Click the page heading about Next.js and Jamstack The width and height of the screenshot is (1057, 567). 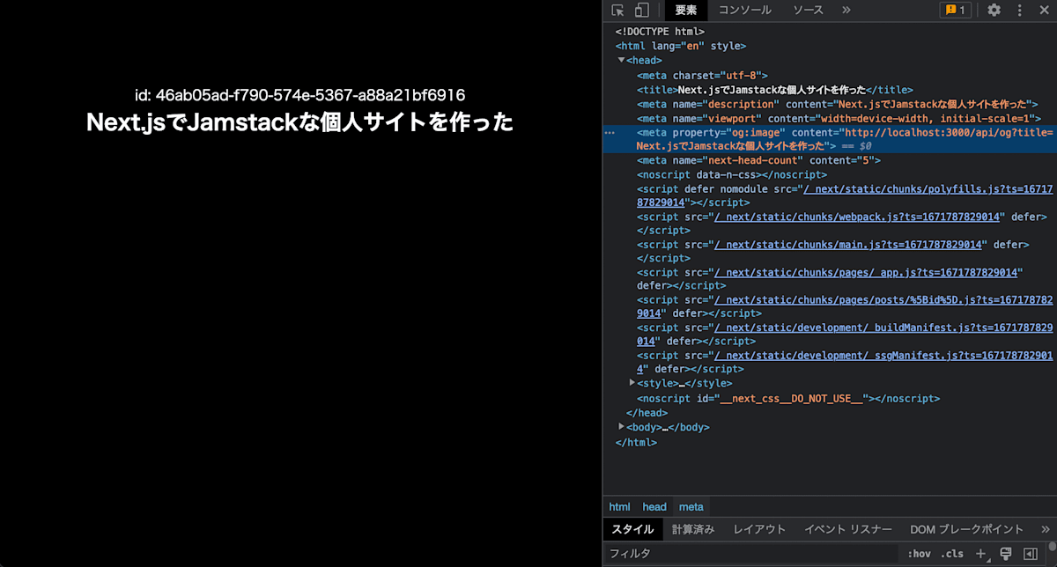[300, 122]
